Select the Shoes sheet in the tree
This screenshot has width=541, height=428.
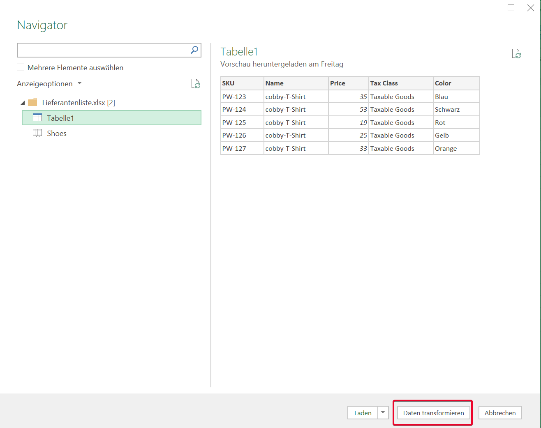pyautogui.click(x=56, y=133)
